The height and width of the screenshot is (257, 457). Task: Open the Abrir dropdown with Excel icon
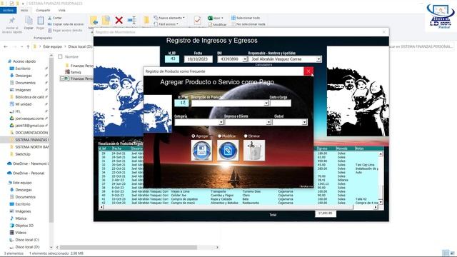tap(216, 18)
